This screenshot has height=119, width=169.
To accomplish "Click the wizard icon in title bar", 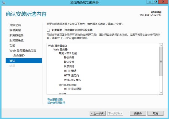I will 4,2.
